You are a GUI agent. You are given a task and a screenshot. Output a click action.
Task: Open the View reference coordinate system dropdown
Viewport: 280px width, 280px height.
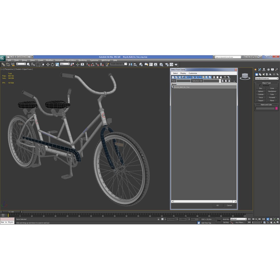pos(65,64)
